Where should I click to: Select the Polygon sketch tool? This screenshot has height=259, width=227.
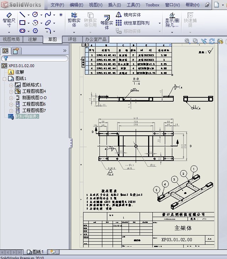pyautogui.click(x=35, y=31)
